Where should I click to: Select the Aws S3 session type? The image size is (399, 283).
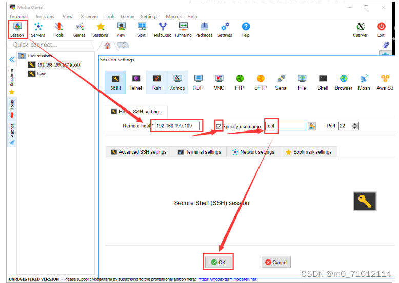click(x=385, y=82)
